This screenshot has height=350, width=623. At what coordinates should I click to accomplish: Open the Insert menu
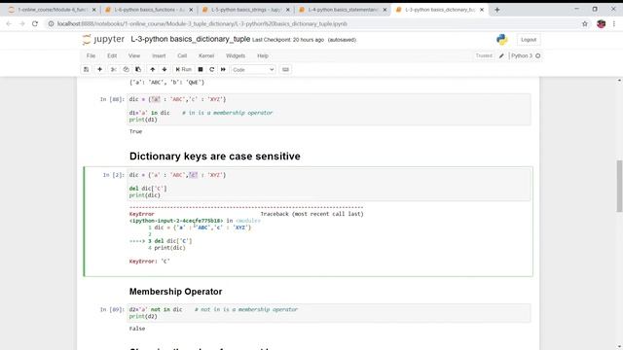tap(159, 56)
